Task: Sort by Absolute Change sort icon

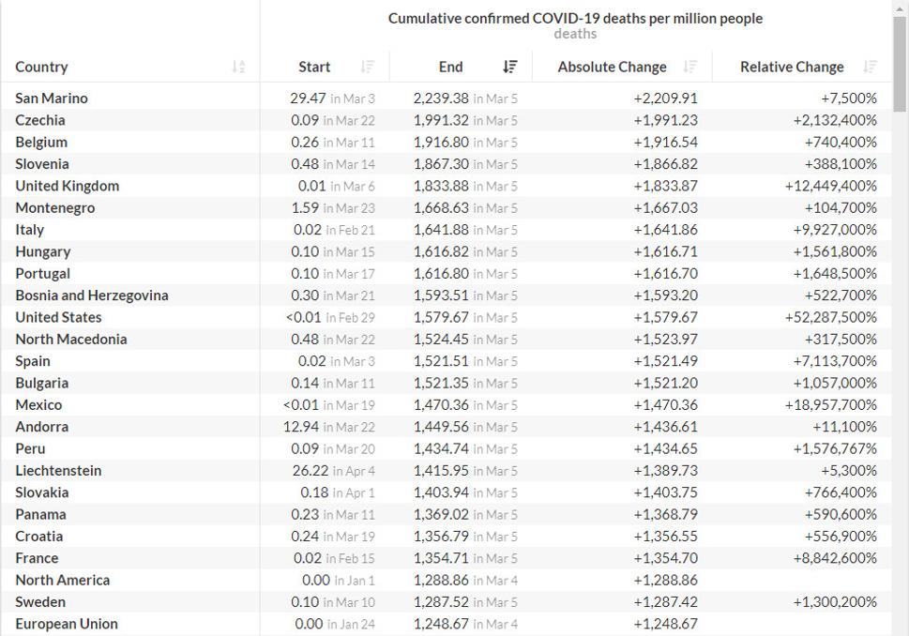Action: (689, 67)
